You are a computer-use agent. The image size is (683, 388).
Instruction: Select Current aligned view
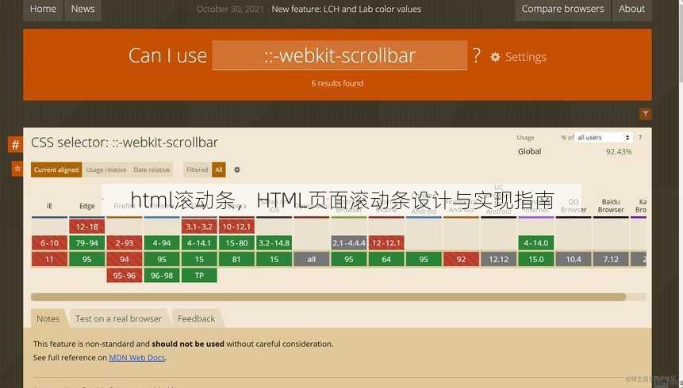coord(56,169)
